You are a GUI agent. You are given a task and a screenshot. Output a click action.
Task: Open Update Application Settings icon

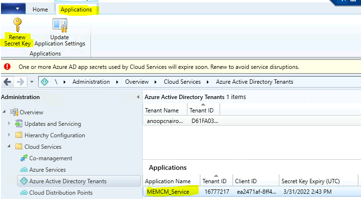[x=60, y=25]
